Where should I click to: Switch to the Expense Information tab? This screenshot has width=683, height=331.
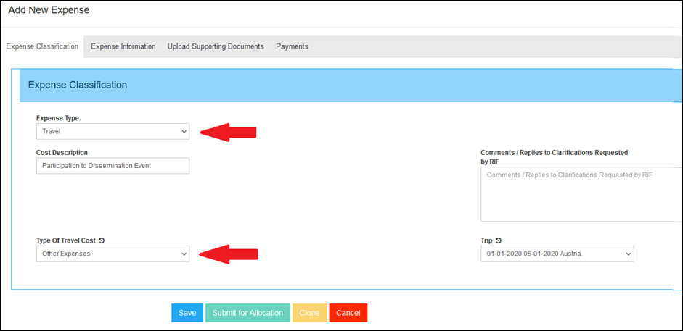pyautogui.click(x=123, y=46)
